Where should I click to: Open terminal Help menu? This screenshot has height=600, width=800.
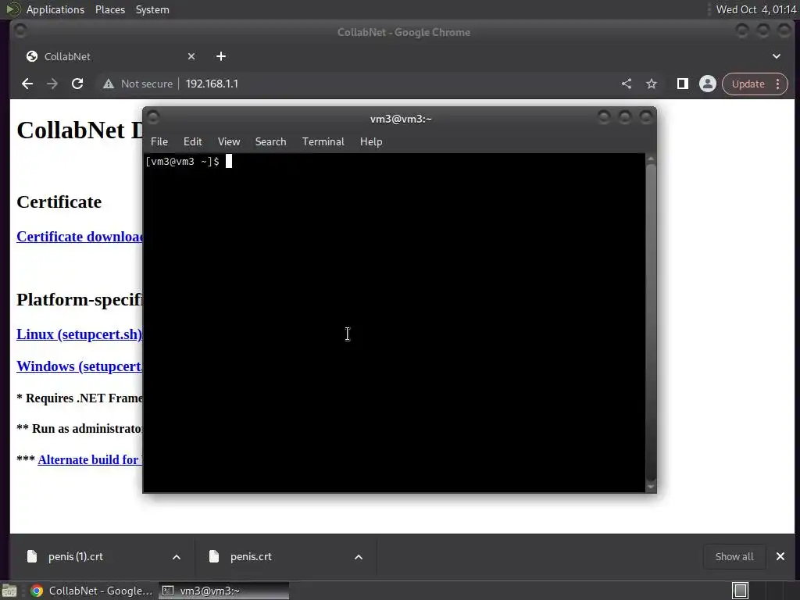(x=371, y=142)
